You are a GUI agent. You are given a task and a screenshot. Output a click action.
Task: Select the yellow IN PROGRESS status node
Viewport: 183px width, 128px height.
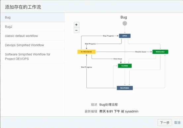pyautogui.click(x=86, y=52)
